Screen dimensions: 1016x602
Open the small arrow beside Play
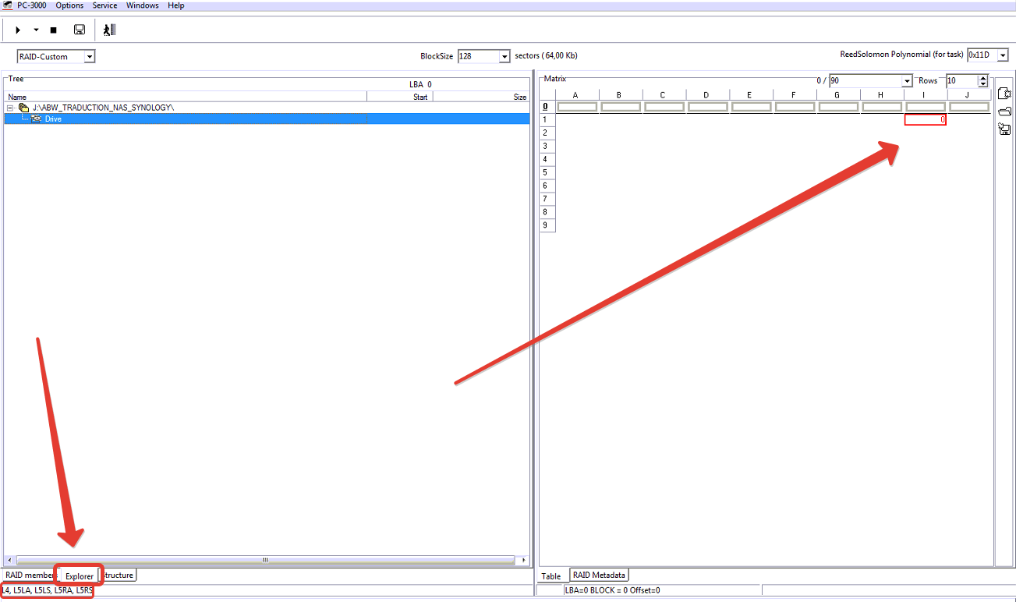(x=36, y=30)
